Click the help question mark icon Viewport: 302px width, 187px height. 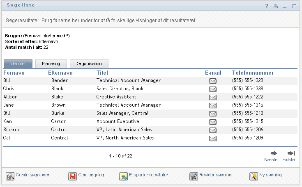(267, 6)
